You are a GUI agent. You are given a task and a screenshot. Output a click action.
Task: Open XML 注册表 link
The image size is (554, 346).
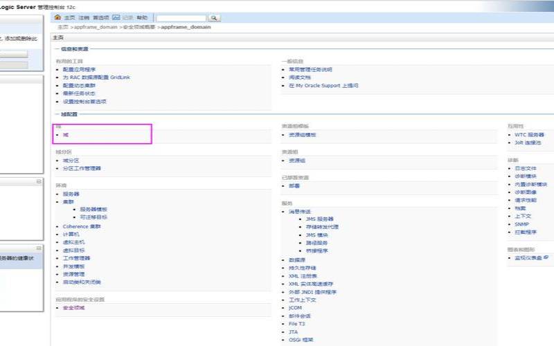pos(303,276)
